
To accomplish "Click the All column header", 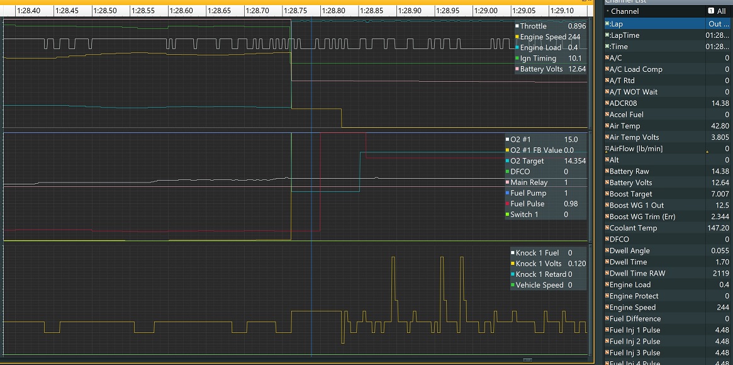I will click(719, 11).
